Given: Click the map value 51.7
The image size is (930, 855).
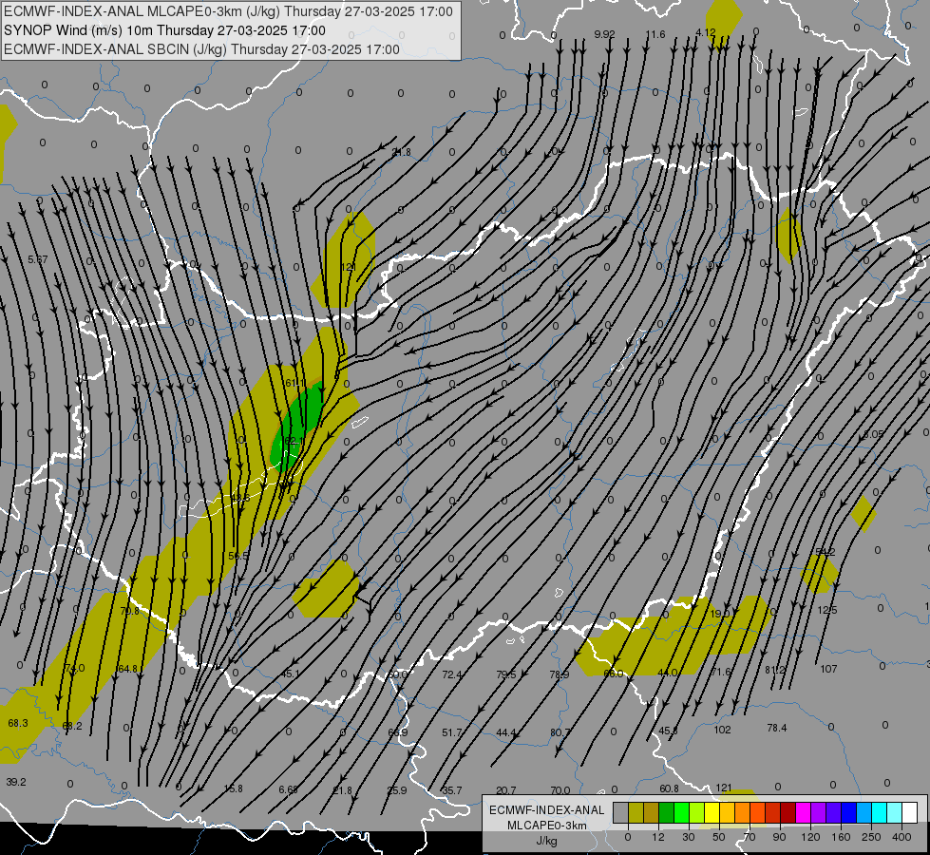Looking at the screenshot, I should coord(452,732).
